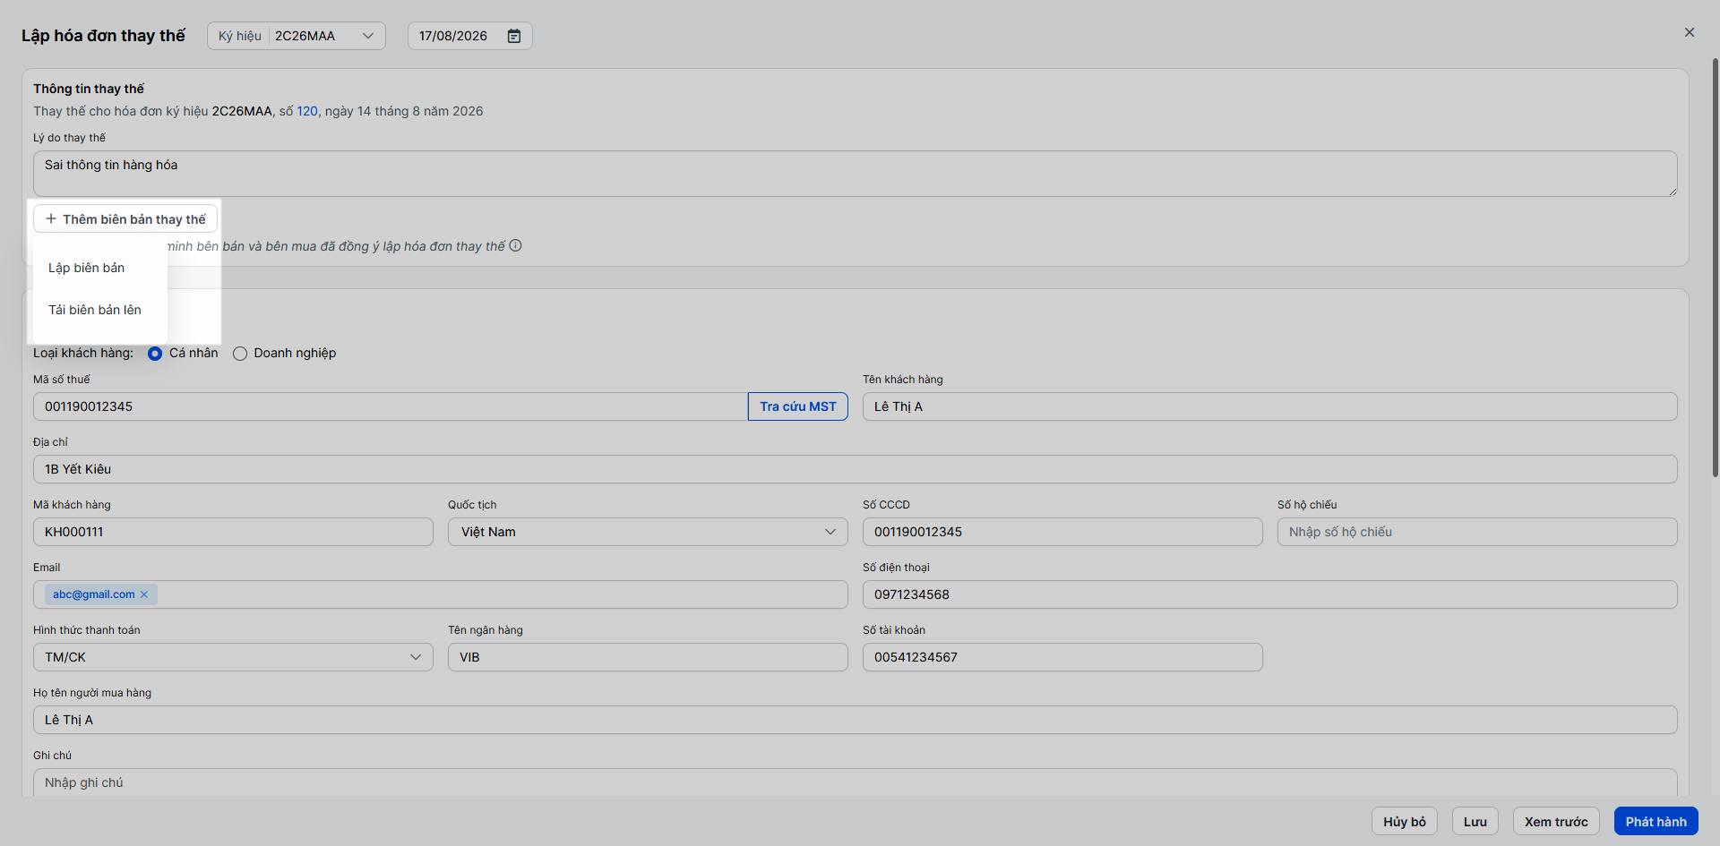Issue the invoice with Phát hành

[x=1656, y=822]
